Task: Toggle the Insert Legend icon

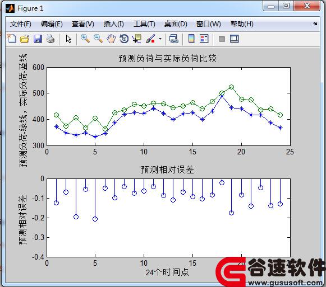Action: [204, 39]
